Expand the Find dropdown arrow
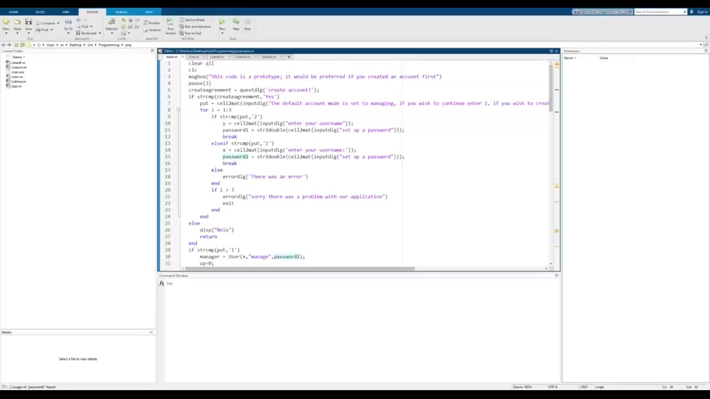Viewport: 710px width, 399px height. click(90, 27)
